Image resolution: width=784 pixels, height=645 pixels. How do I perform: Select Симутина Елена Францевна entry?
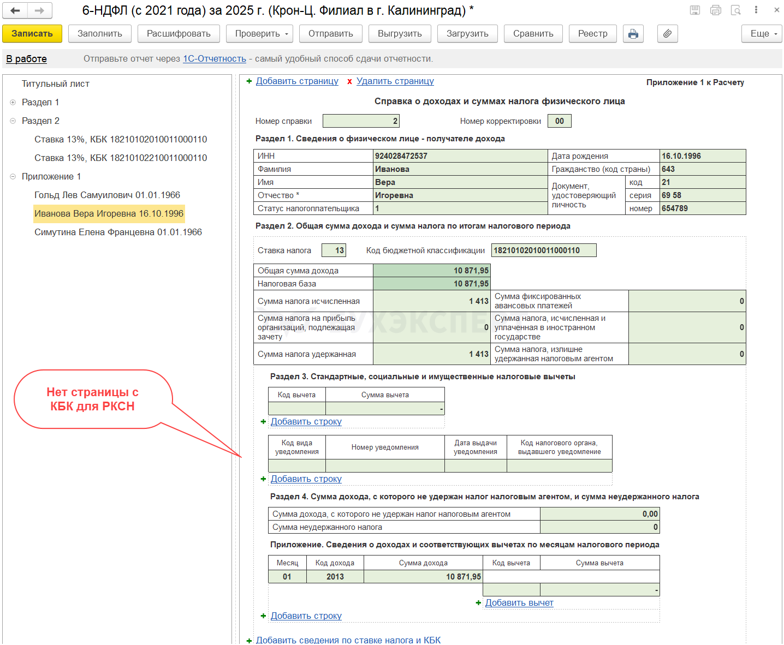click(x=118, y=232)
